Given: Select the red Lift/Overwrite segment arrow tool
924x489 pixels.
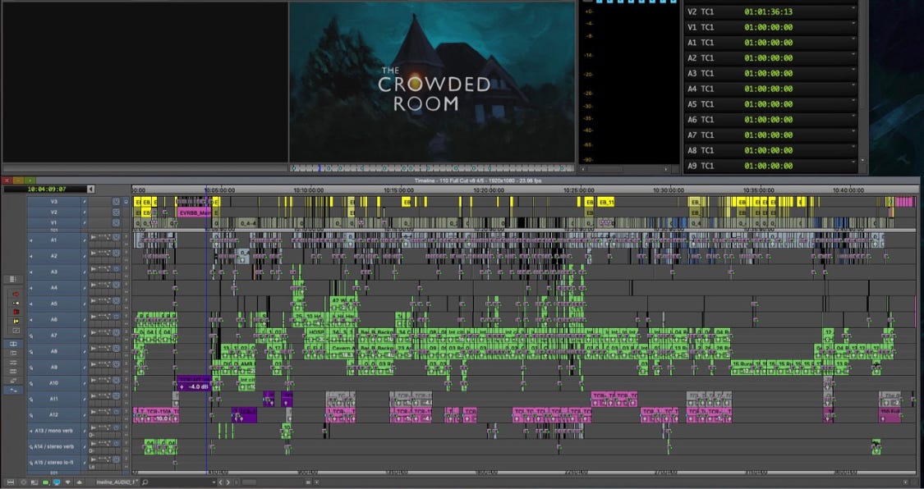Looking at the screenshot, I should (16, 294).
